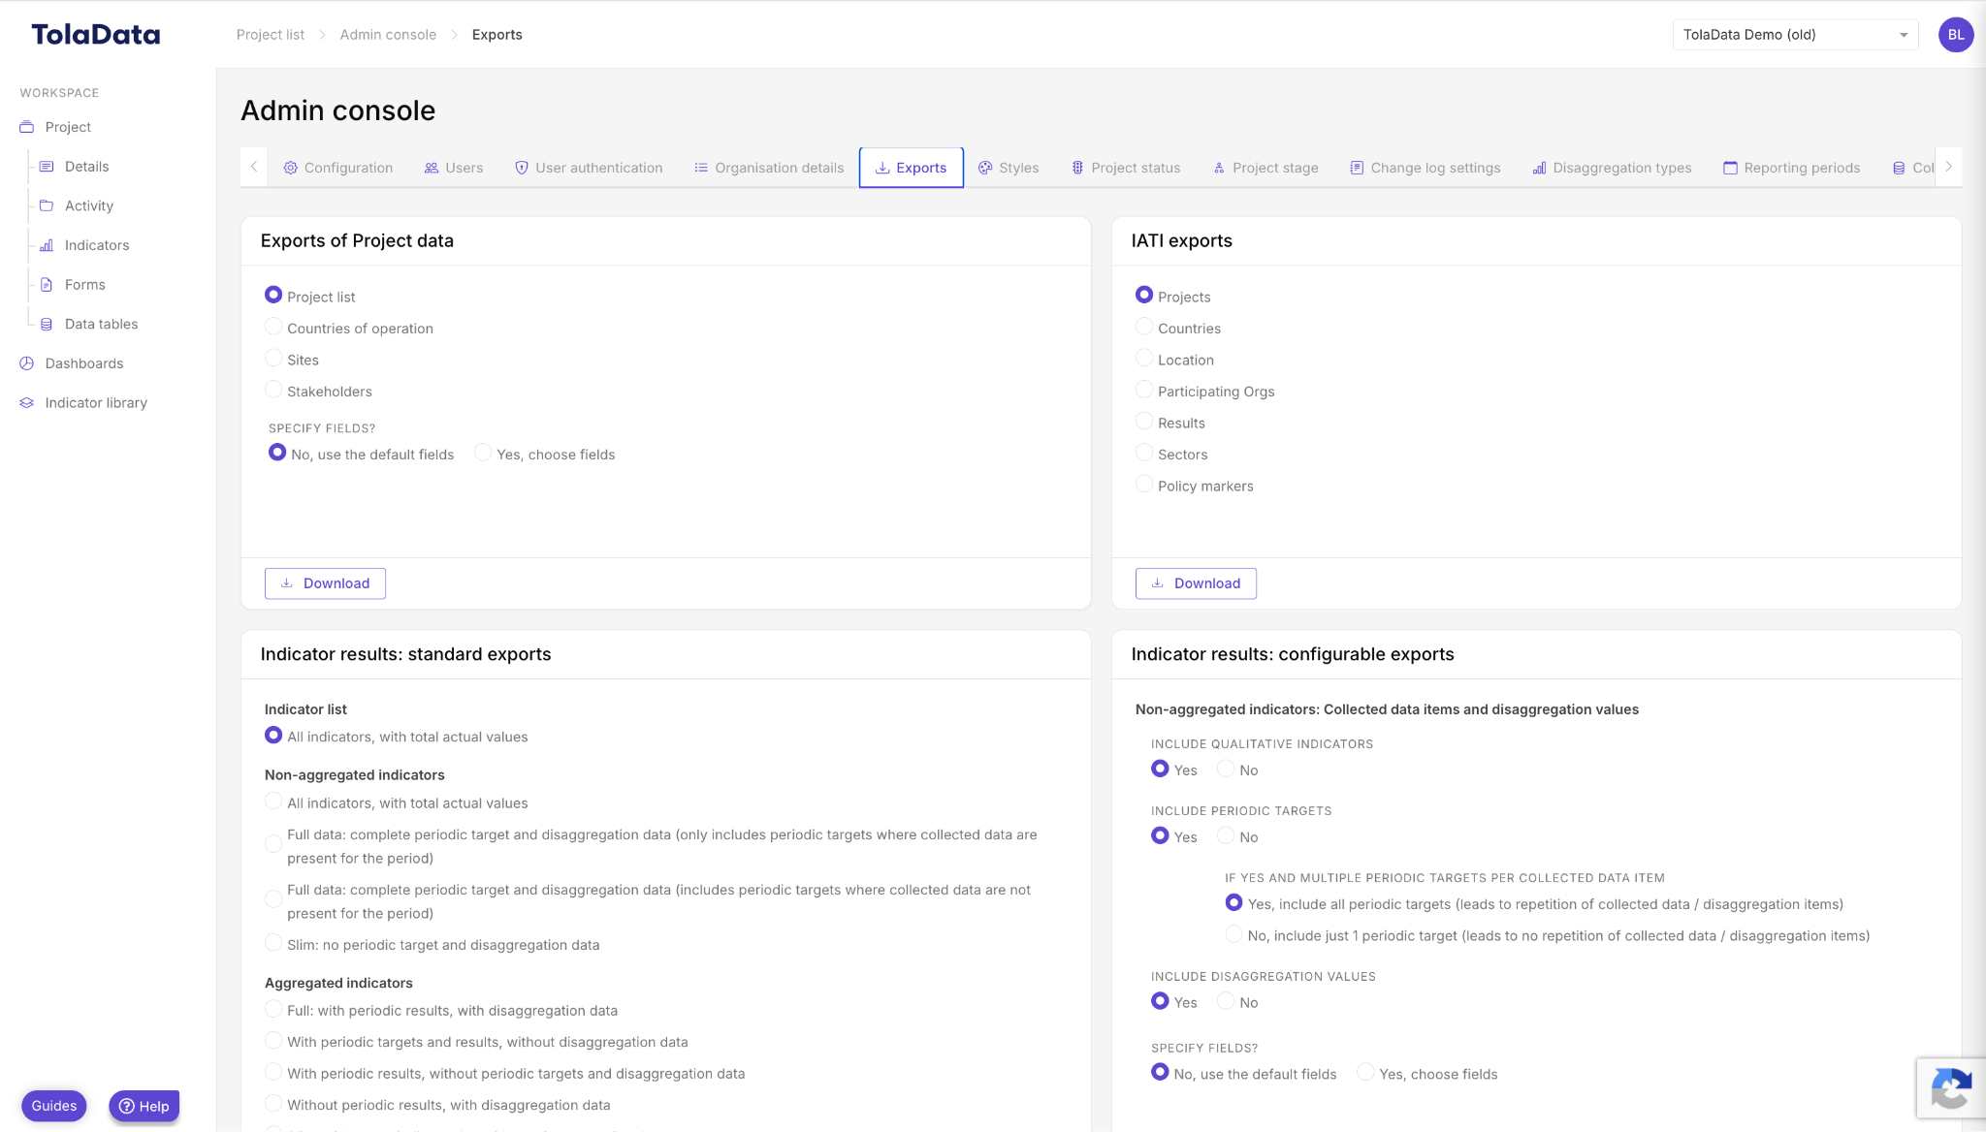Image resolution: width=1986 pixels, height=1132 pixels.
Task: Select Countries of operation radio button
Action: pos(273,328)
